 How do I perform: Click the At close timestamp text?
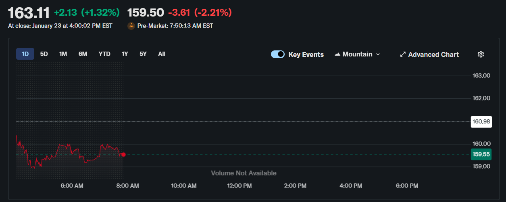[60, 26]
